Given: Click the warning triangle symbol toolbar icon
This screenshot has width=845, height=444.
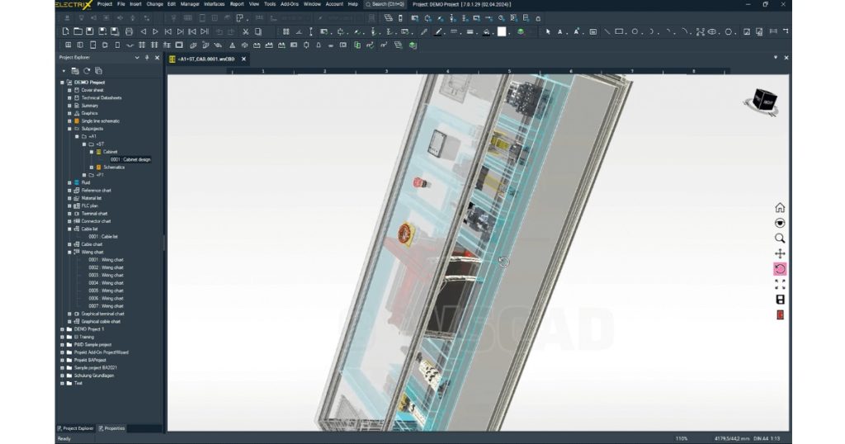Looking at the screenshot, I should pyautogui.click(x=232, y=45).
